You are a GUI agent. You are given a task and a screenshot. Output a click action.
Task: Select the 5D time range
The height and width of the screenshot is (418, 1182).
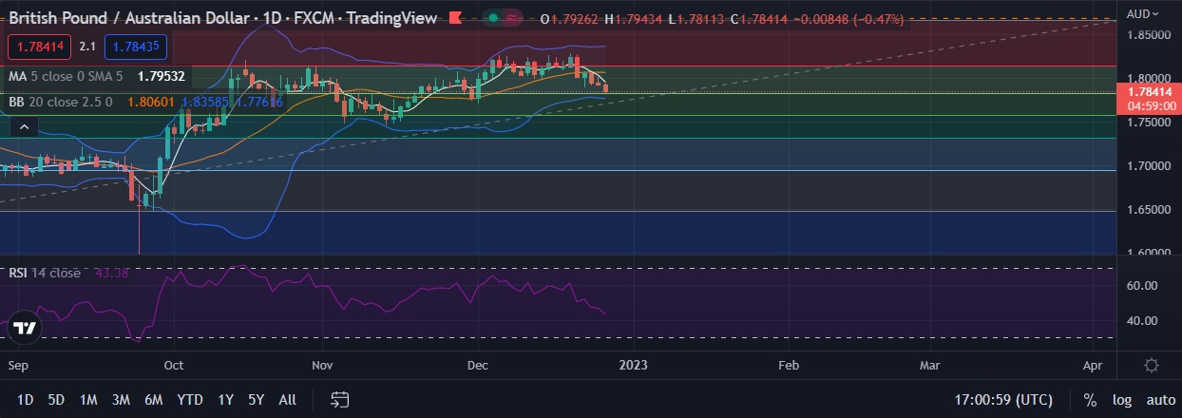pos(56,400)
